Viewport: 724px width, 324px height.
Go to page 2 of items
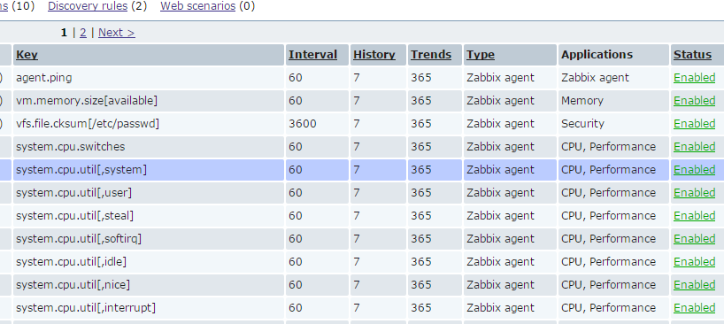coord(83,32)
